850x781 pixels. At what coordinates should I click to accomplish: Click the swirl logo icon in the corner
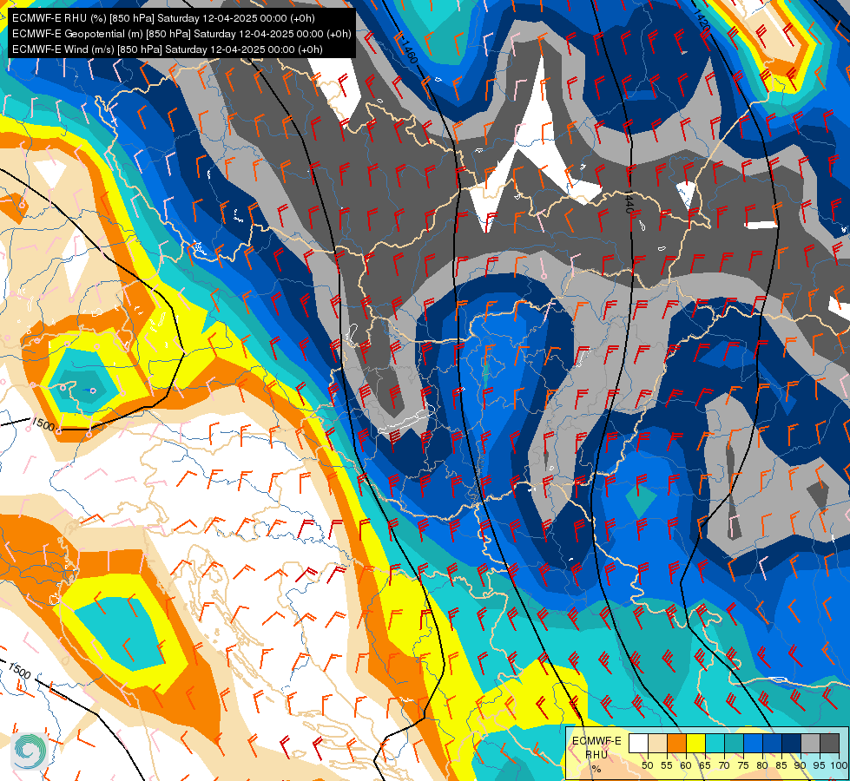click(x=30, y=751)
